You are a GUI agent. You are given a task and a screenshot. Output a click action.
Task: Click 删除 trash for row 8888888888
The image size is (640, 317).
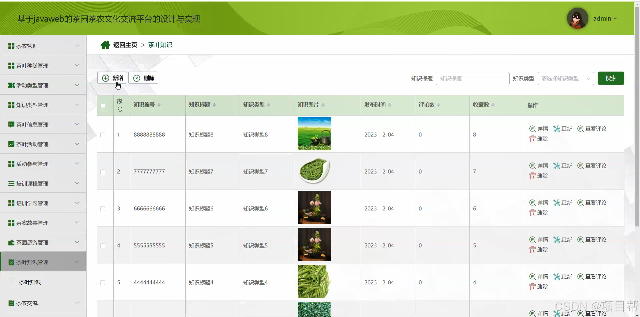click(x=539, y=139)
